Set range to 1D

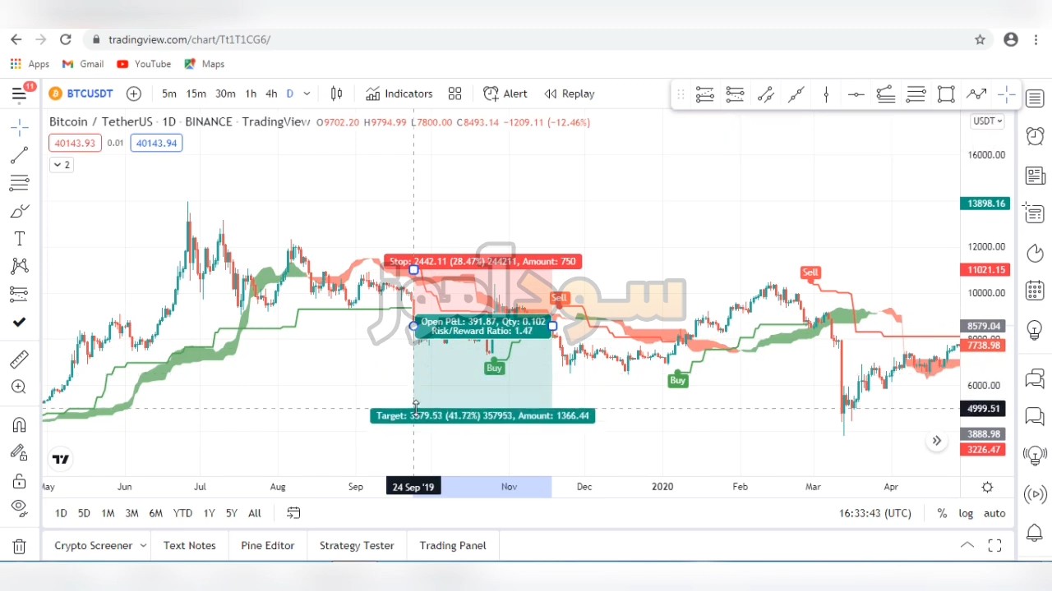point(61,513)
